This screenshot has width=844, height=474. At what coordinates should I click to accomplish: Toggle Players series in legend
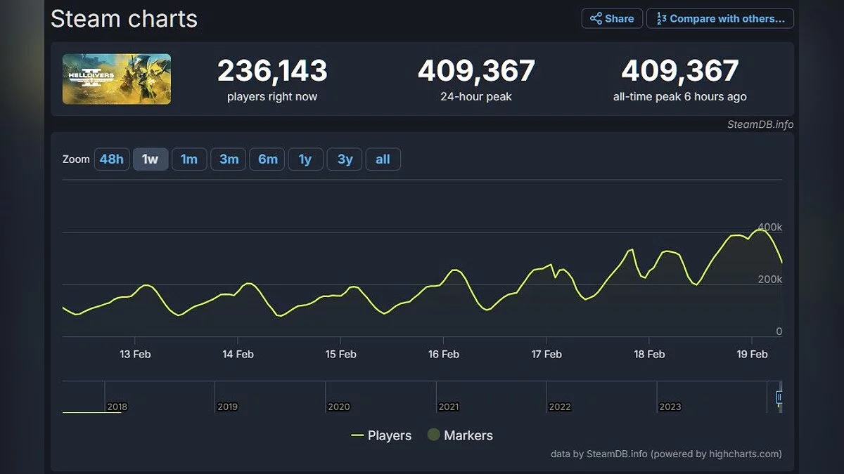click(x=381, y=435)
